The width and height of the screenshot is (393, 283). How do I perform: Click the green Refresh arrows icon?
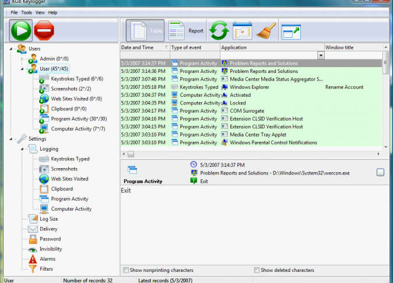coord(219,30)
